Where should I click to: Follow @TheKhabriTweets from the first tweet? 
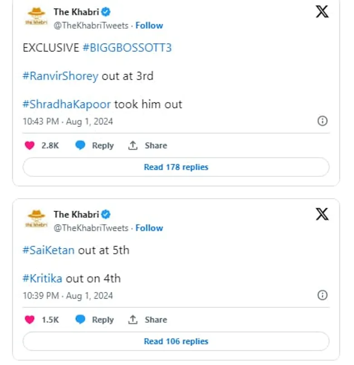point(149,25)
